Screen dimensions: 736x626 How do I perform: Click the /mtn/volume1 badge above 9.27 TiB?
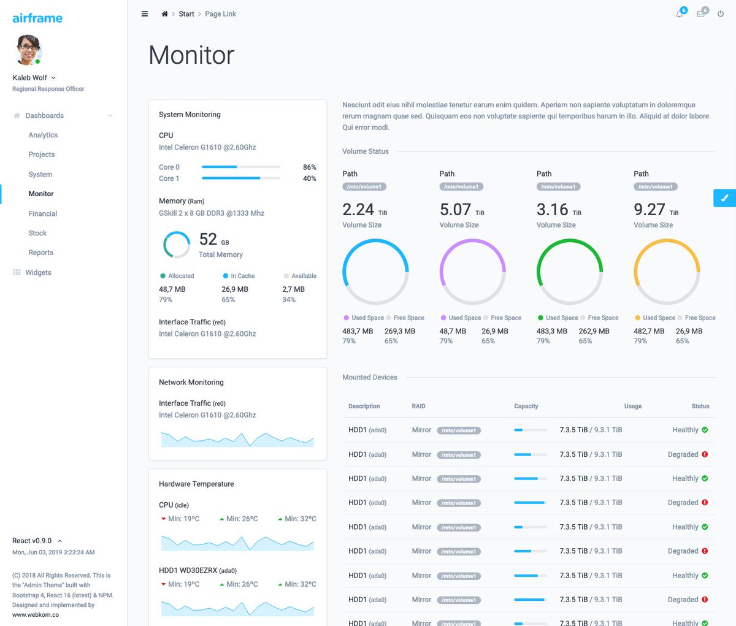click(656, 186)
